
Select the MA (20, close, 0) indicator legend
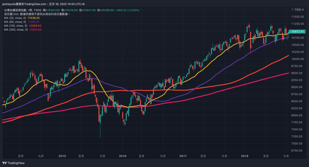click(15, 18)
